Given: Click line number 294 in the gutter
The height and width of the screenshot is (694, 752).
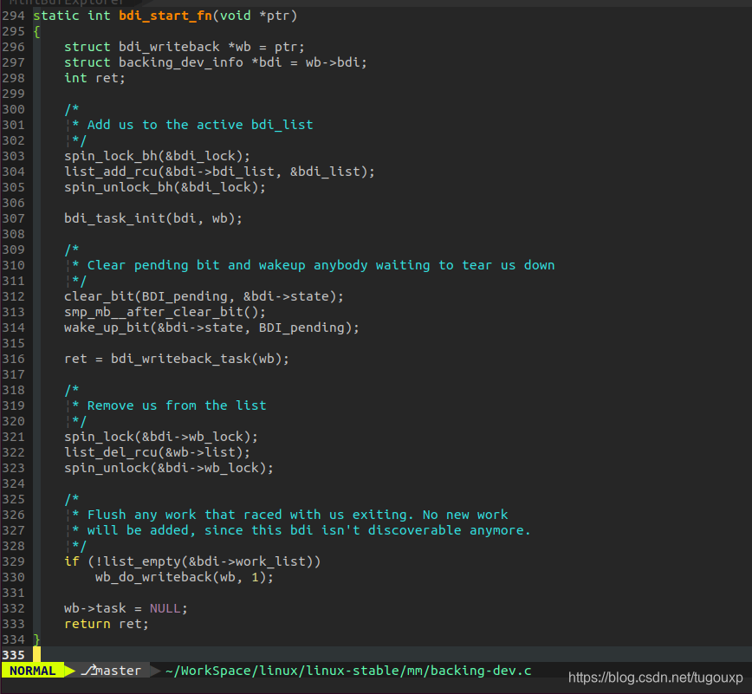Looking at the screenshot, I should 14,16.
